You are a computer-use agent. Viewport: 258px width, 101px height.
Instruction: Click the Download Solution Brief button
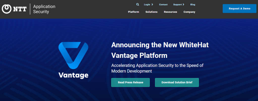click(177, 82)
